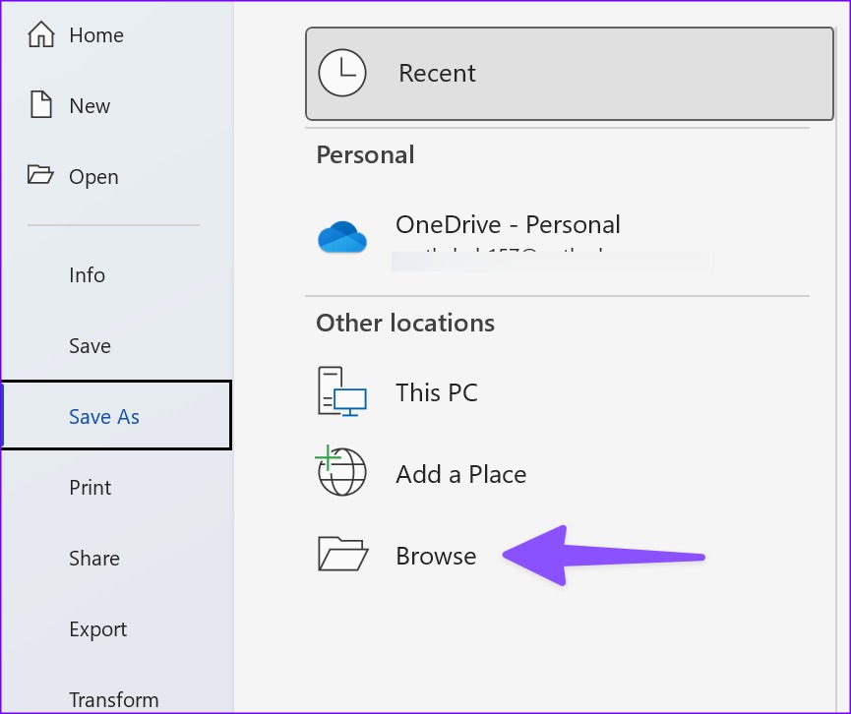The width and height of the screenshot is (851, 714).
Task: Click the Browse folder icon
Action: pos(343,554)
